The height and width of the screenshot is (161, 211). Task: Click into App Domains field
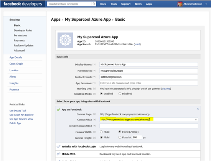(x=149, y=83)
